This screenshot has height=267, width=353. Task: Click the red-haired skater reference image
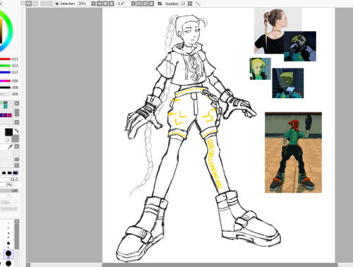293,153
